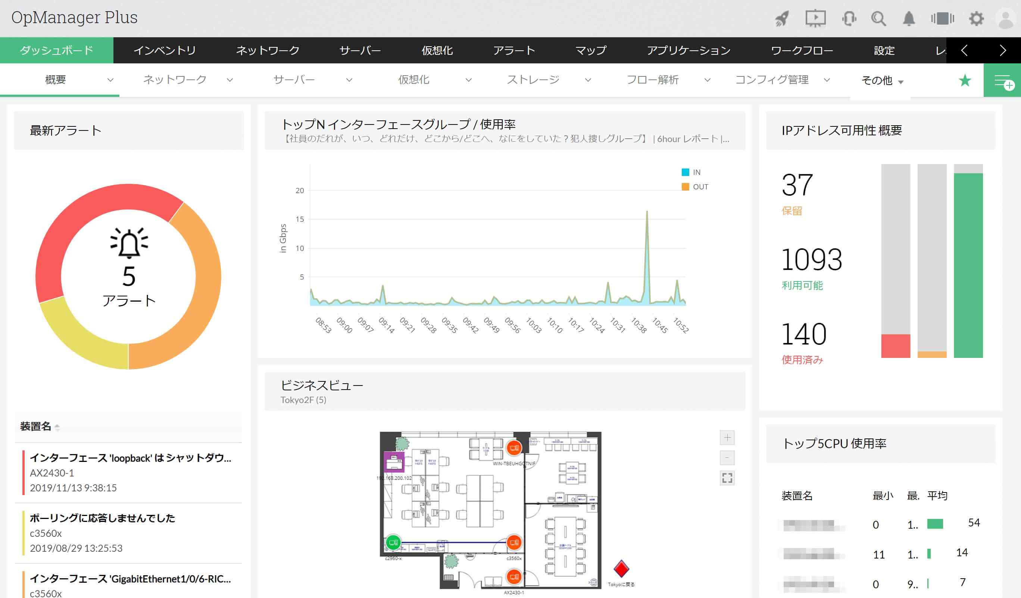
Task: Open the settings gear icon
Action: pyautogui.click(x=976, y=19)
